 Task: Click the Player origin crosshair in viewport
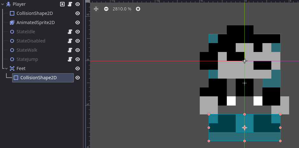pos(245,61)
